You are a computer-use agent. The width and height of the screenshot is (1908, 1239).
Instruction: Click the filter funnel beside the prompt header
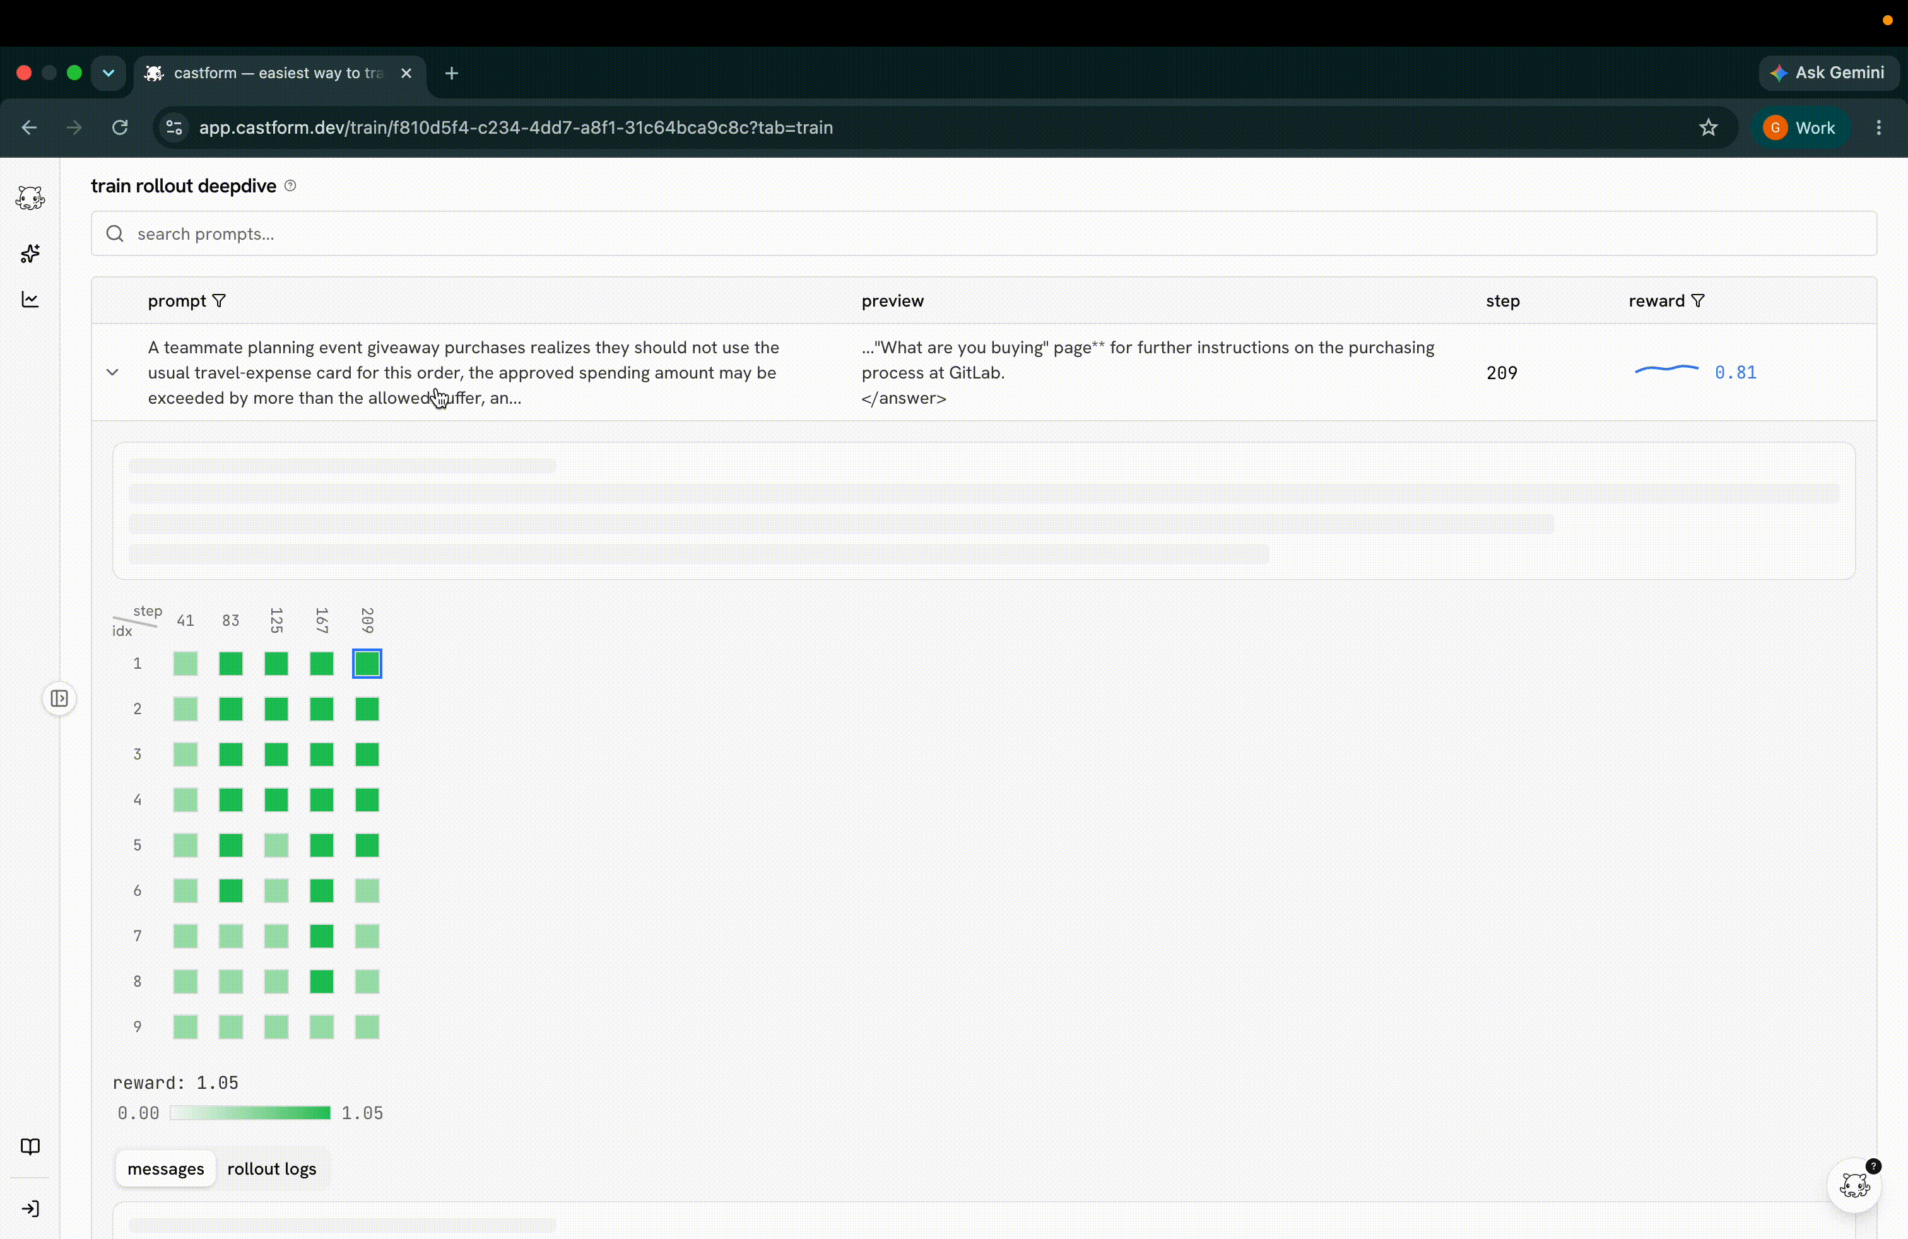coord(219,300)
